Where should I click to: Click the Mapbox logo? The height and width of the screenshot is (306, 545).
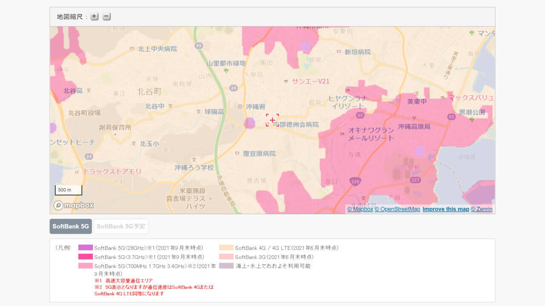(73, 205)
